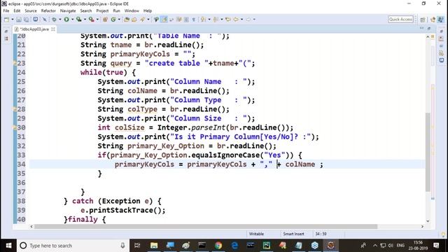Click the Search toolbar icon
The width and height of the screenshot is (448, 252).
[x=142, y=20]
